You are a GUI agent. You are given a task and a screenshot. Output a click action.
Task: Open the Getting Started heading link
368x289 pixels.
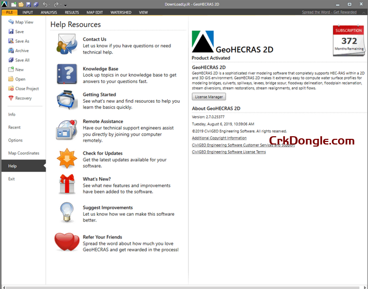[x=99, y=94]
